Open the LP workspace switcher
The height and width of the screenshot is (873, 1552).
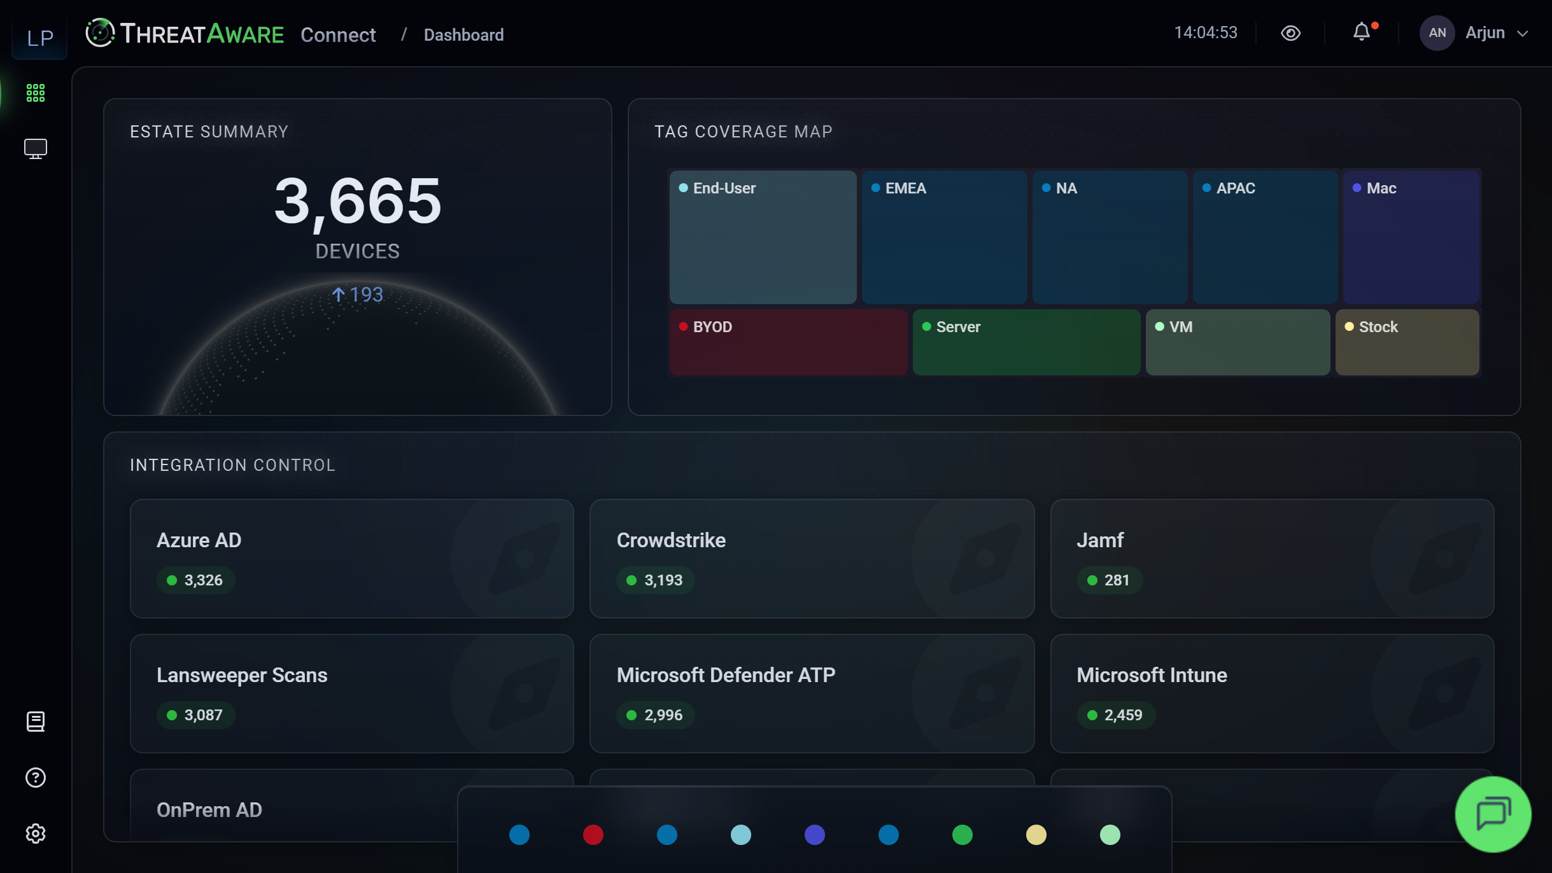coord(39,38)
